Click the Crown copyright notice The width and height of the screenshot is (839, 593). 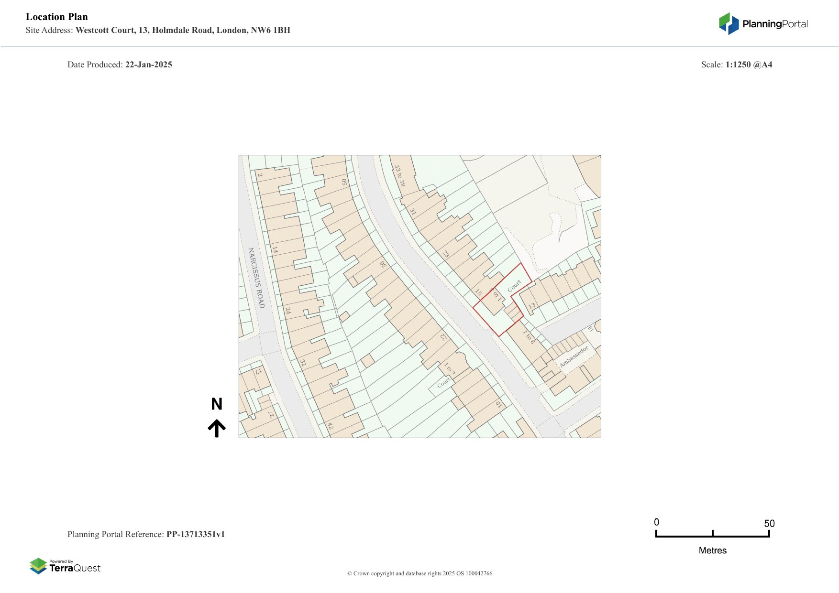pos(419,573)
